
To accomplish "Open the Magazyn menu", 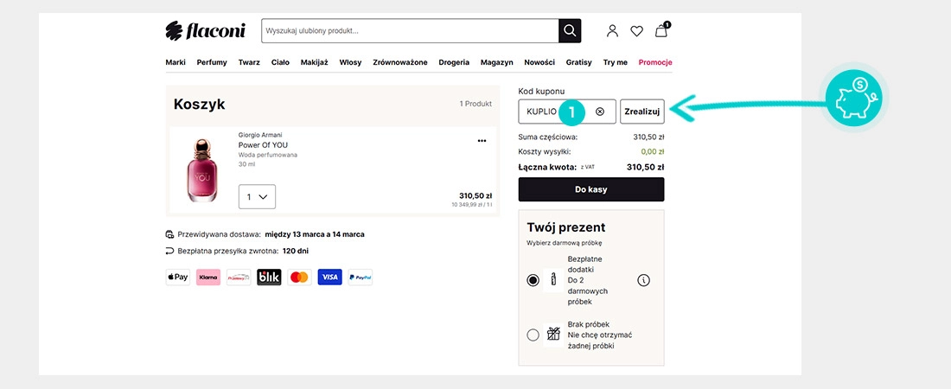I will tap(497, 62).
